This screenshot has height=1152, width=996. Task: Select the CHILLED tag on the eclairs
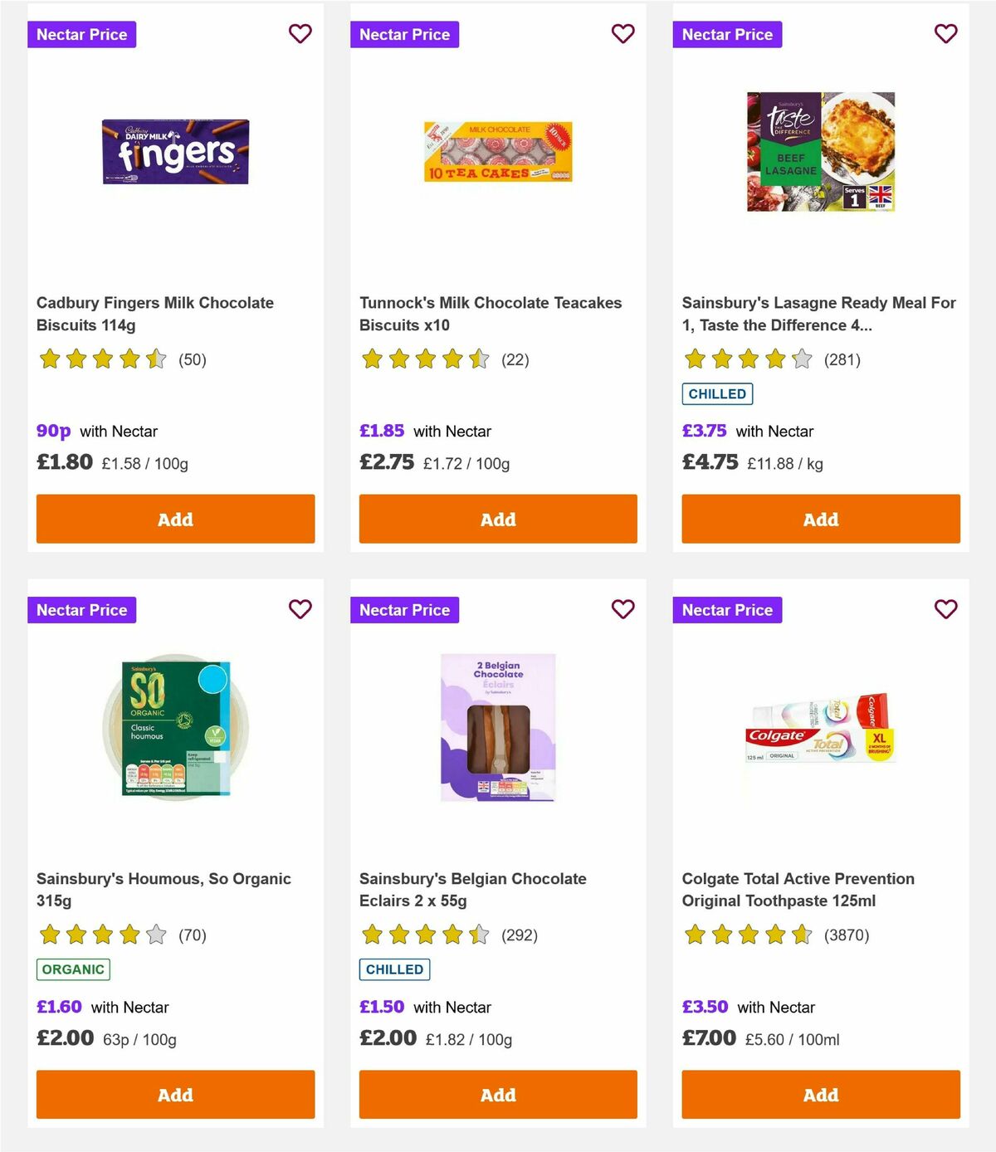(x=394, y=969)
